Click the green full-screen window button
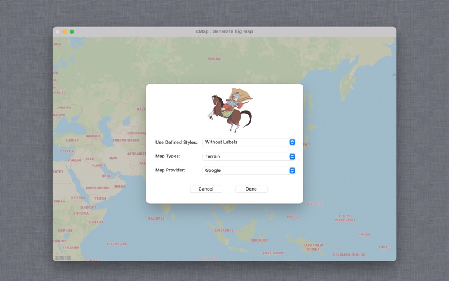The image size is (449, 281). click(72, 31)
